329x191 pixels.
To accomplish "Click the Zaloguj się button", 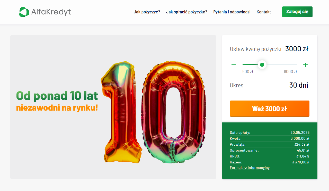I will [x=297, y=12].
